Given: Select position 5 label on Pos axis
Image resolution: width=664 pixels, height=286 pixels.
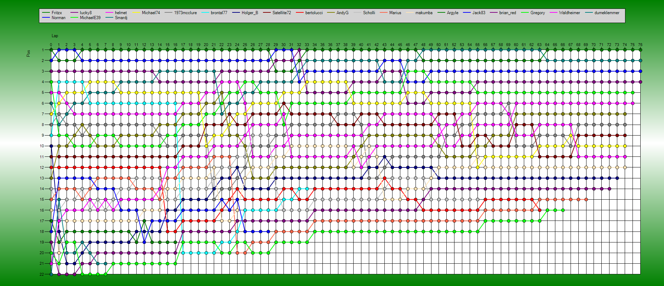Looking at the screenshot, I should coord(43,93).
